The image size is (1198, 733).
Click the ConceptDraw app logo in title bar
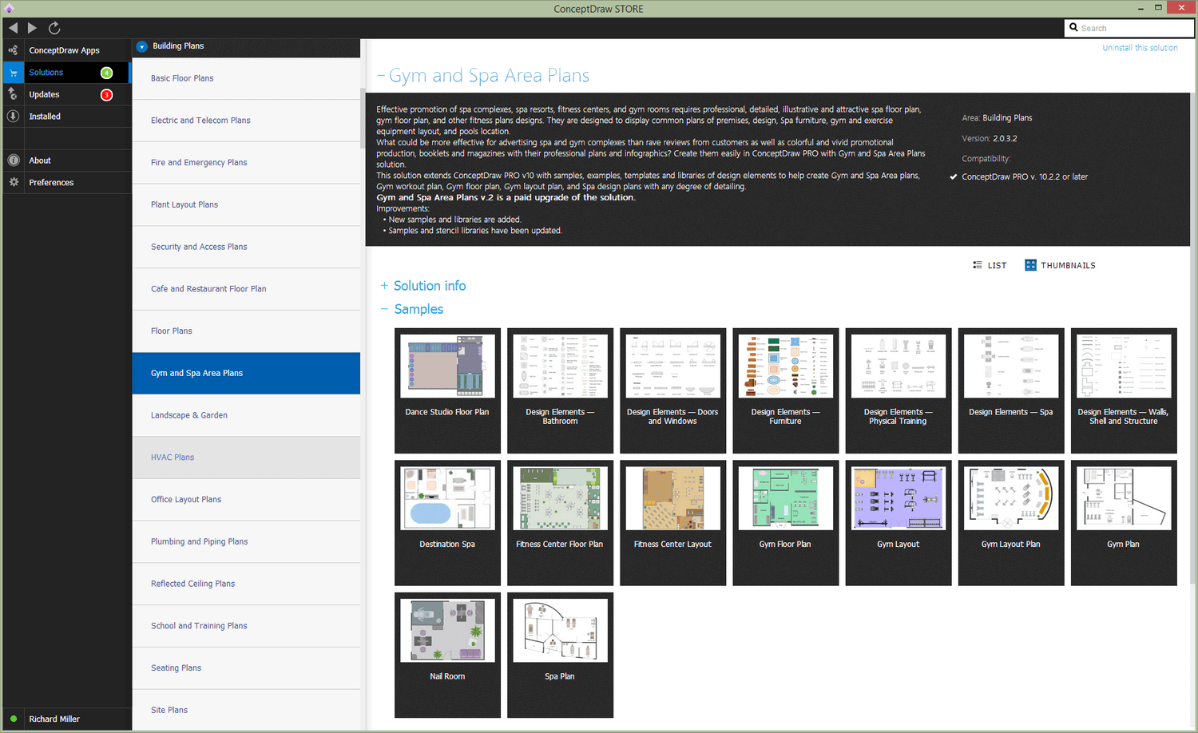tap(9, 9)
